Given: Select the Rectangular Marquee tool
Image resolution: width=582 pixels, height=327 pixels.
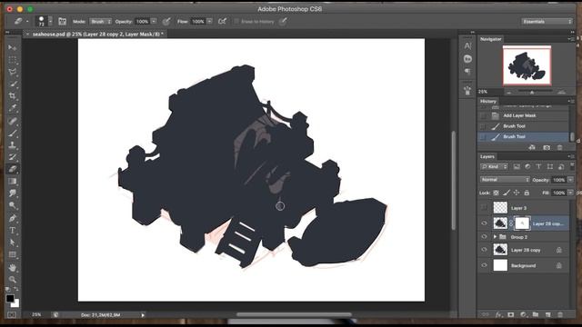Looking at the screenshot, I should [x=12, y=60].
